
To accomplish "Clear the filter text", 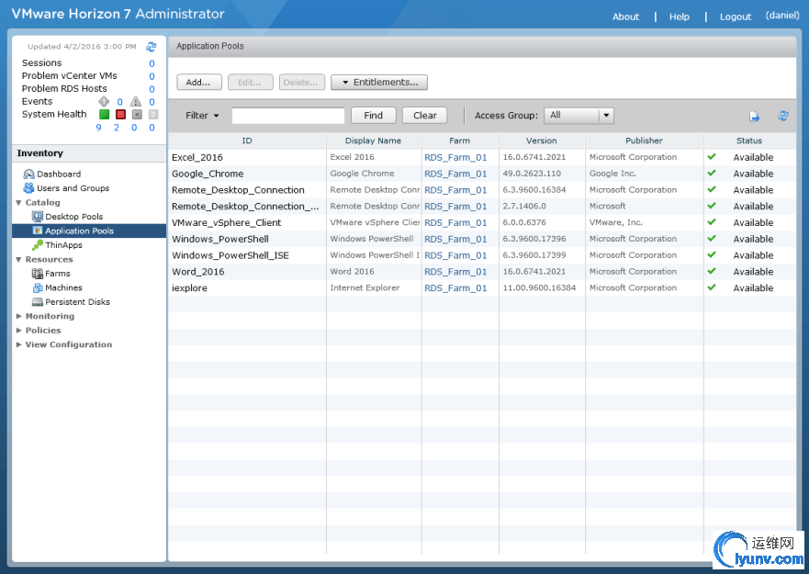I will point(424,116).
